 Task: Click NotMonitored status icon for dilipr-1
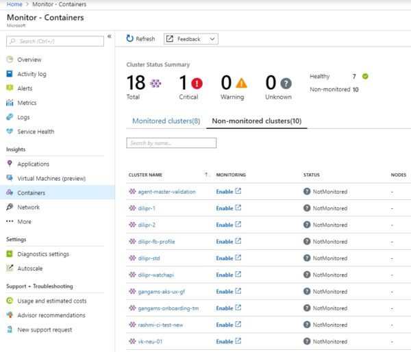point(307,208)
